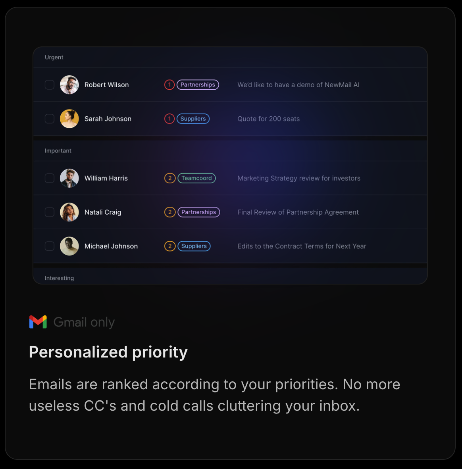Image resolution: width=462 pixels, height=469 pixels.
Task: Click Suppliers tag on Sarah Johnson's email
Action: click(x=193, y=119)
